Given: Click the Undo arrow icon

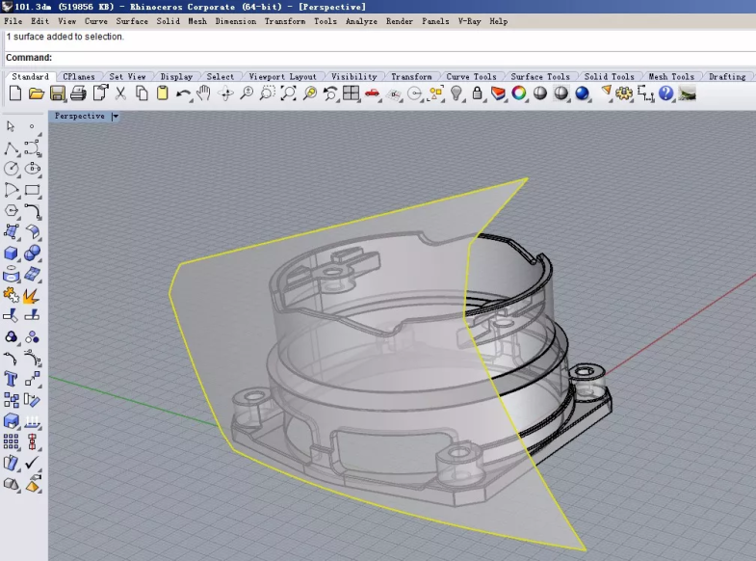Looking at the screenshot, I should 183,93.
